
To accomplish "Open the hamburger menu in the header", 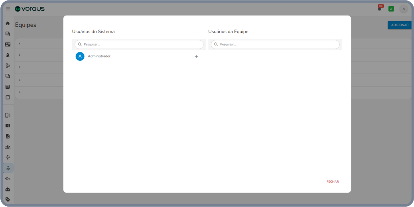I will (x=8, y=9).
